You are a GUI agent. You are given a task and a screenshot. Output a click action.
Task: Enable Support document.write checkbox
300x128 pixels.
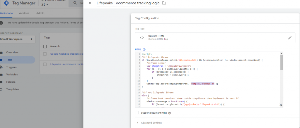pyautogui.click(x=137, y=113)
